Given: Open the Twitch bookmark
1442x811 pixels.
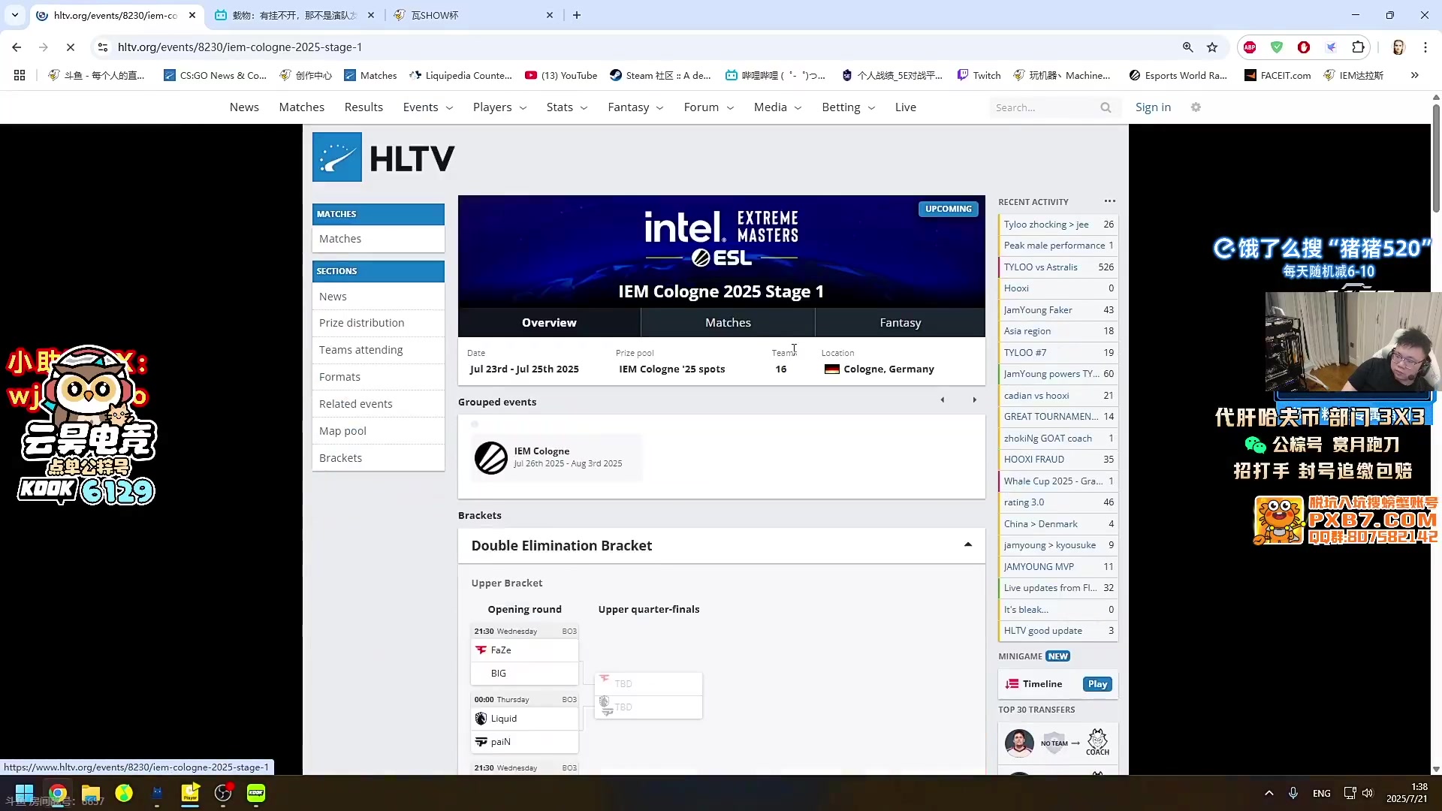Looking at the screenshot, I should pyautogui.click(x=979, y=75).
